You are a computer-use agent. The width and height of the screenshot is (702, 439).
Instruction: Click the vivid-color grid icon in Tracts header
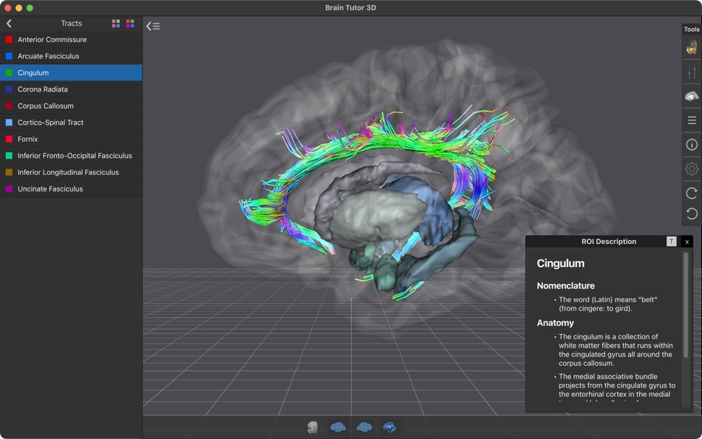point(130,24)
